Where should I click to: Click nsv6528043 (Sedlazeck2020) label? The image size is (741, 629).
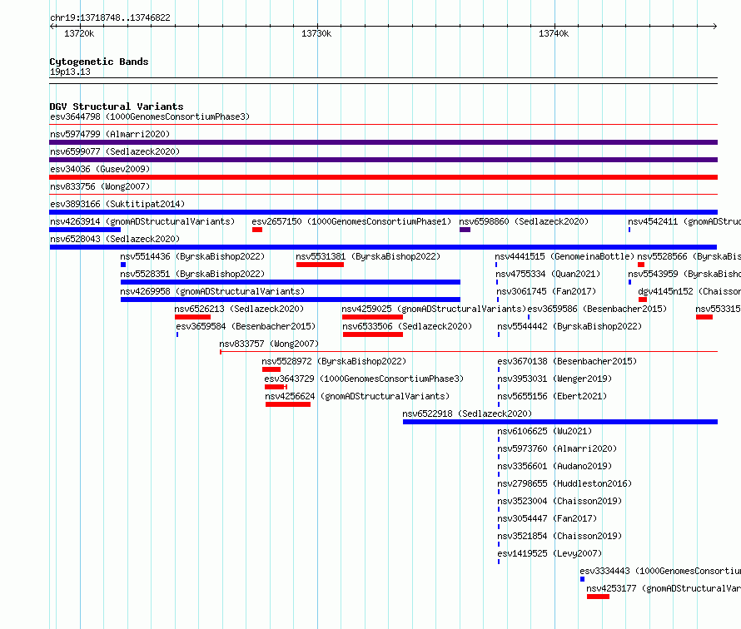[115, 239]
